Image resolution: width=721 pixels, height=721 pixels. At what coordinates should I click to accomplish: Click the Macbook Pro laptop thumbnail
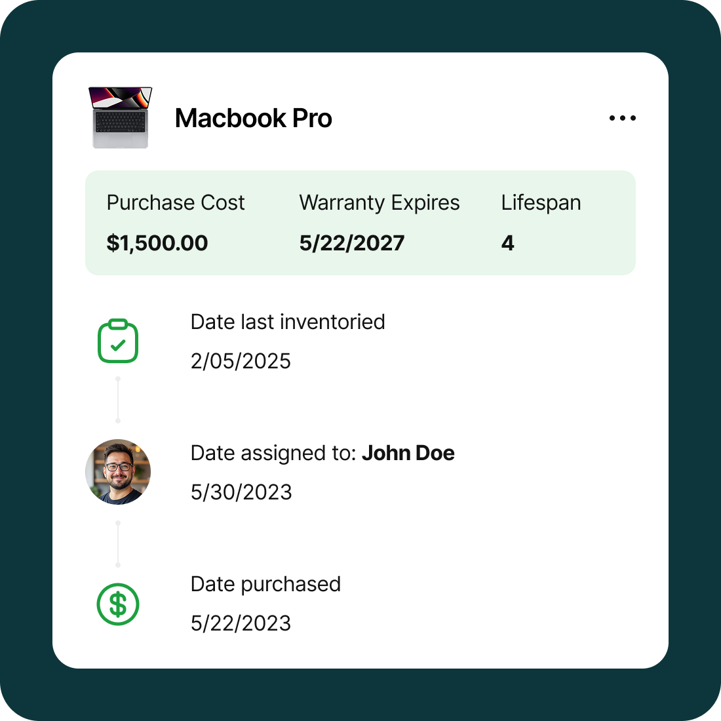[120, 117]
